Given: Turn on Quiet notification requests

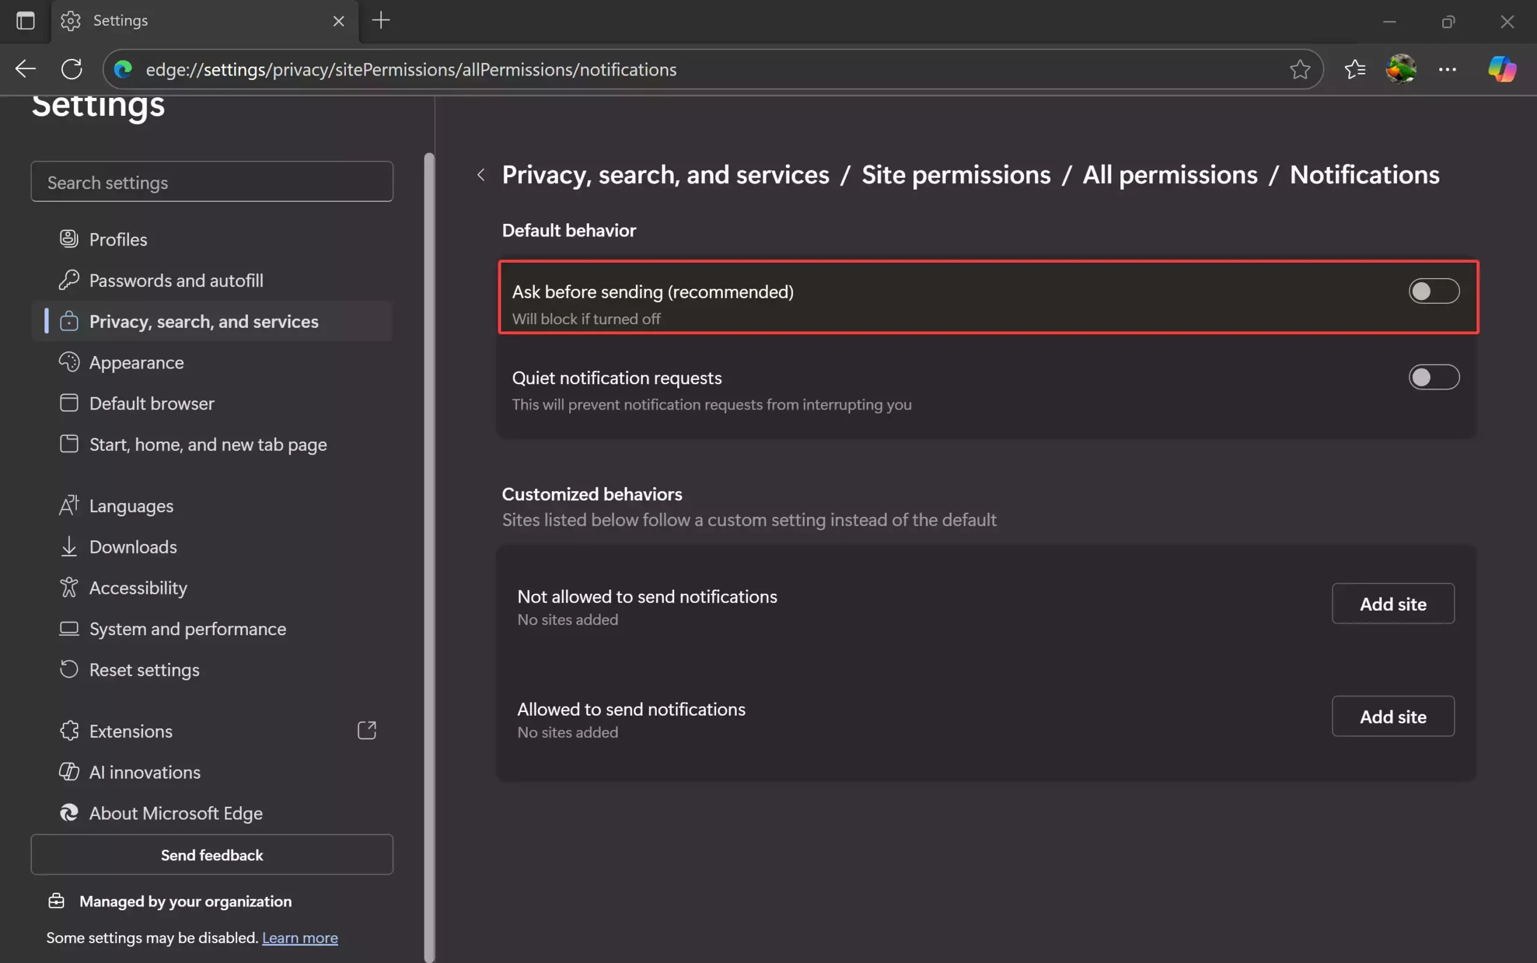Looking at the screenshot, I should click(1433, 376).
